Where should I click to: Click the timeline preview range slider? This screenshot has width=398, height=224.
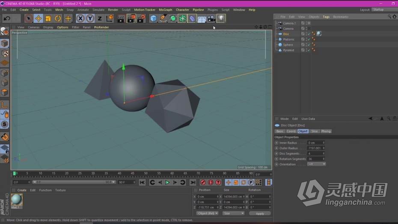tap(74, 182)
